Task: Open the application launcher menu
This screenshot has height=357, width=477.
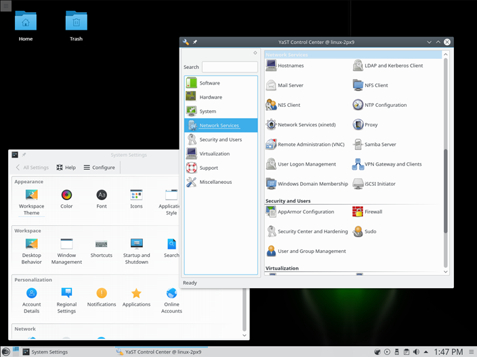Action: pyautogui.click(x=5, y=352)
